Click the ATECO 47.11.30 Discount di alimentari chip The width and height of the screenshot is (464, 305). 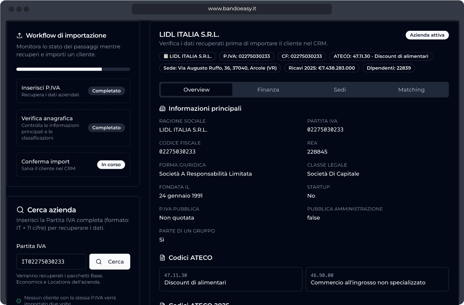click(x=381, y=56)
